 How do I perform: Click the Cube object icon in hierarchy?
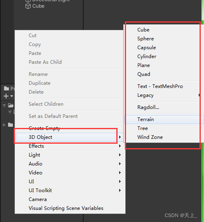pyautogui.click(x=28, y=6)
